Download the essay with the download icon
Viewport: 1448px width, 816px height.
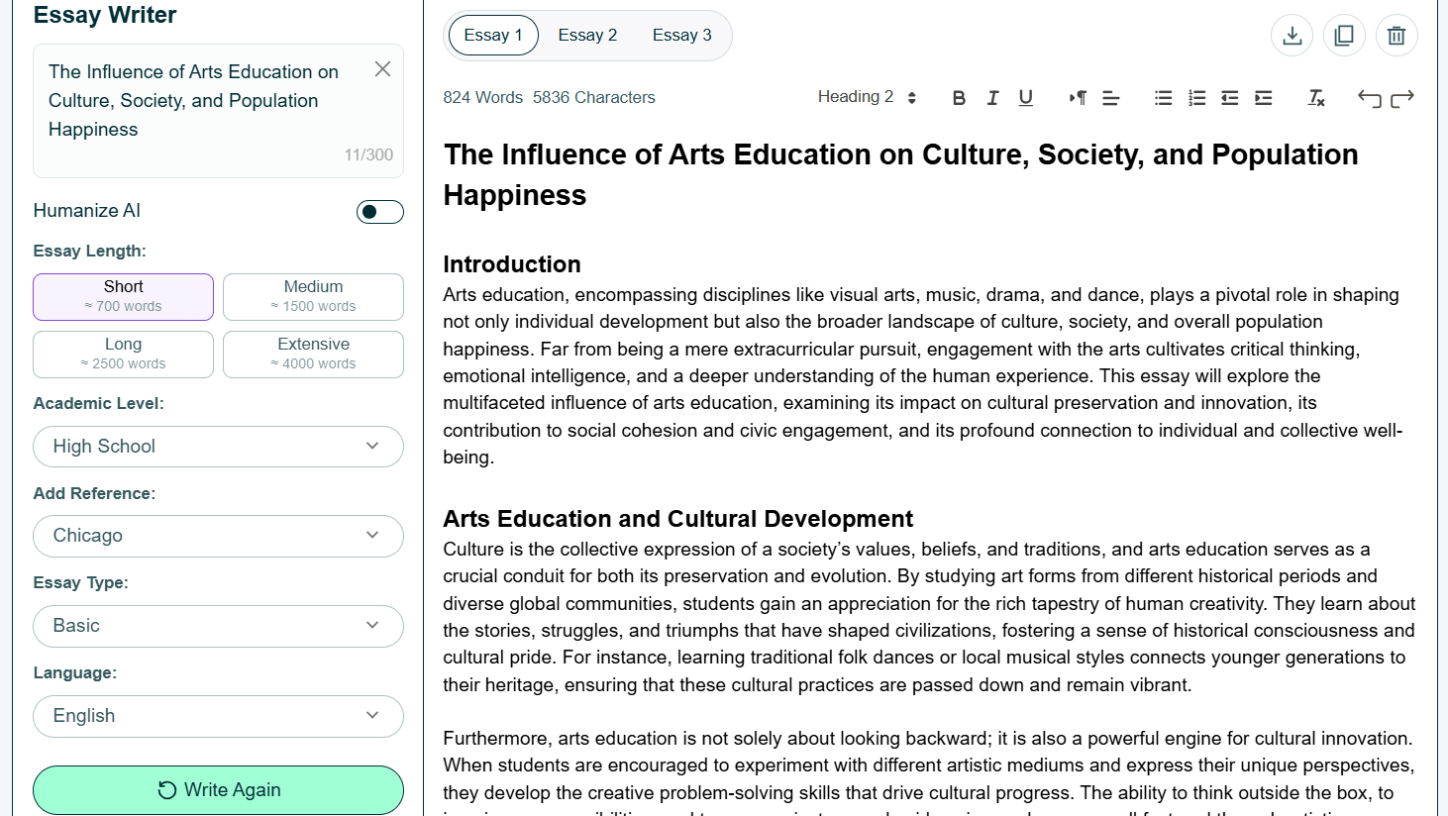coord(1292,36)
